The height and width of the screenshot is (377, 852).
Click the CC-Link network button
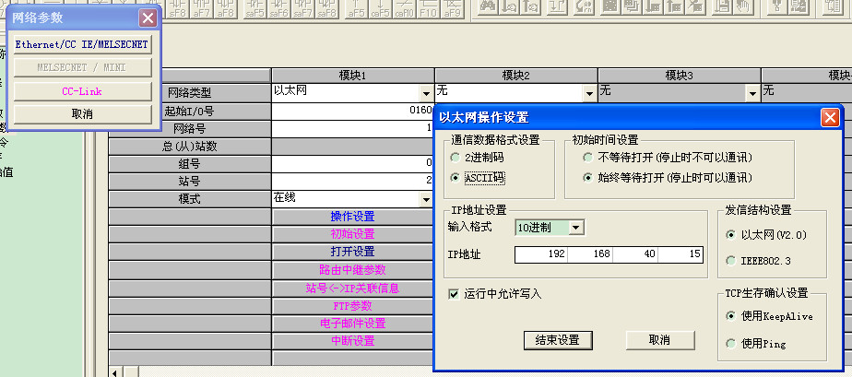tap(81, 91)
